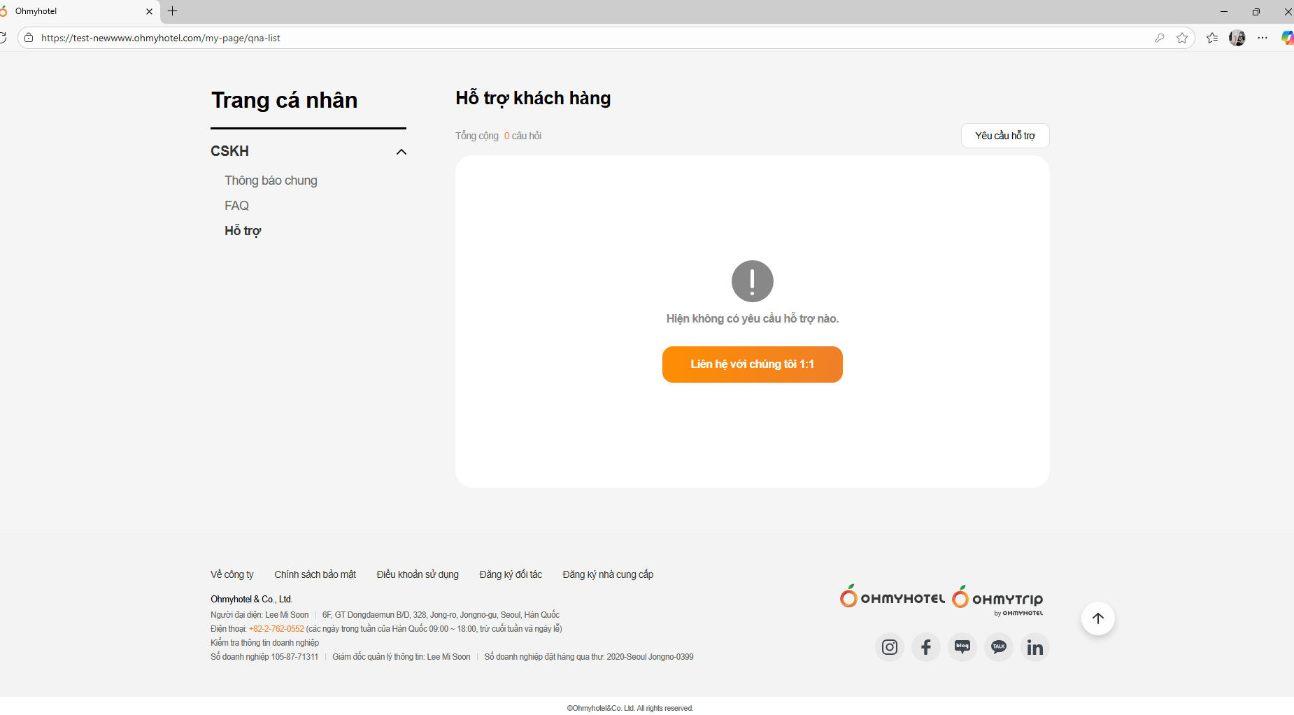Restore down the browser window
Image resolution: width=1294 pixels, height=715 pixels.
[1256, 11]
